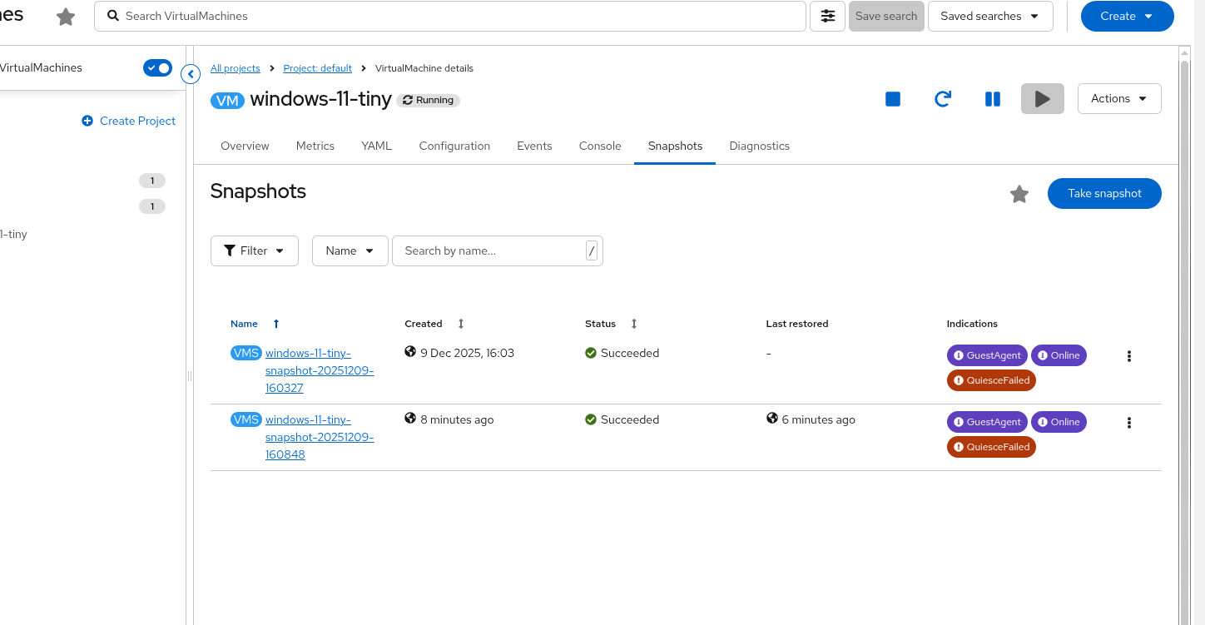Open snapshot windows-11-tiny-snapshot-20251209-160327

pyautogui.click(x=320, y=370)
